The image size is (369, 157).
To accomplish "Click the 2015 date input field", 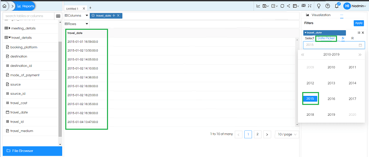I will tap(334, 45).
